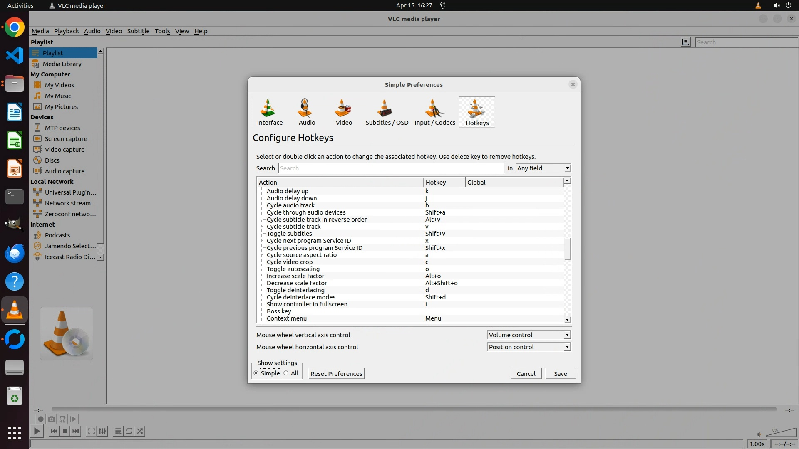Select the Simple show settings radio
This screenshot has height=449, width=799.
pyautogui.click(x=256, y=373)
